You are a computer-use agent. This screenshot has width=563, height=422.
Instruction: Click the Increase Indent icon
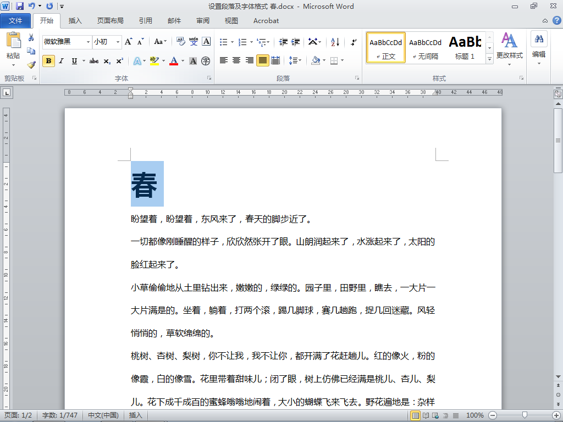[295, 42]
